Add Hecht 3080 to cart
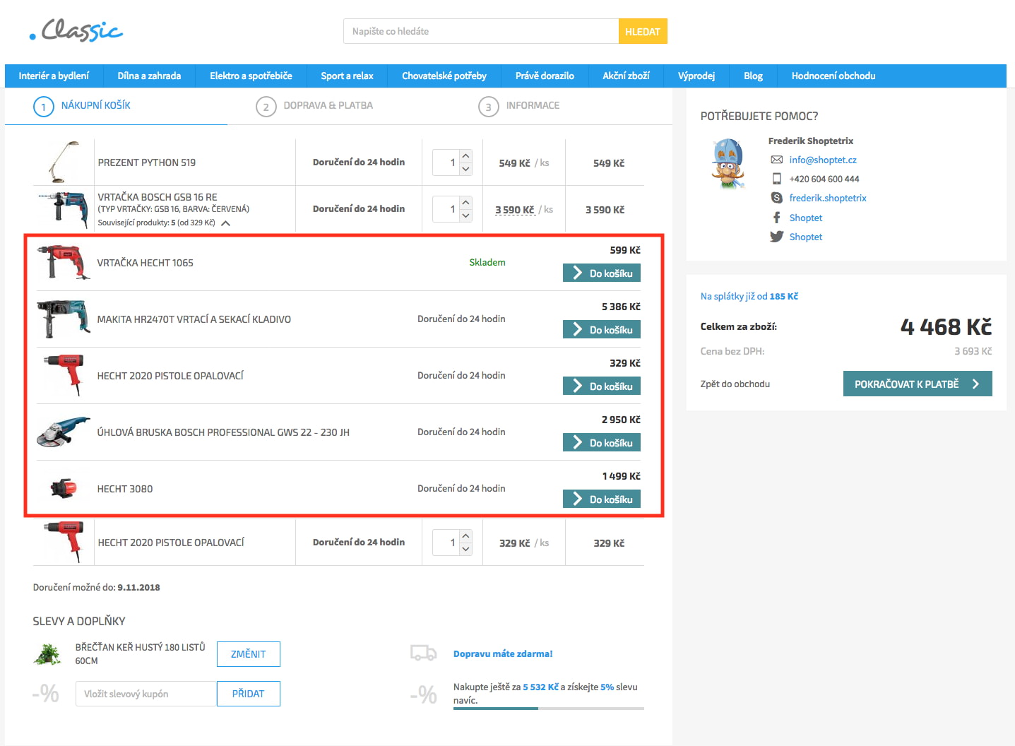Viewport: 1015px width, 746px height. tap(602, 499)
